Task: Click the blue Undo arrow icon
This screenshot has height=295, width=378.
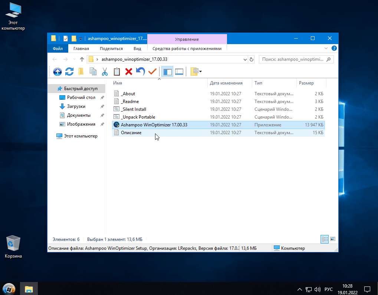Action: (140, 72)
